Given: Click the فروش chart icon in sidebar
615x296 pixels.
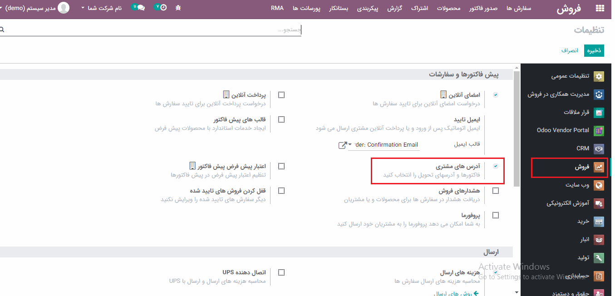Looking at the screenshot, I should point(599,167).
